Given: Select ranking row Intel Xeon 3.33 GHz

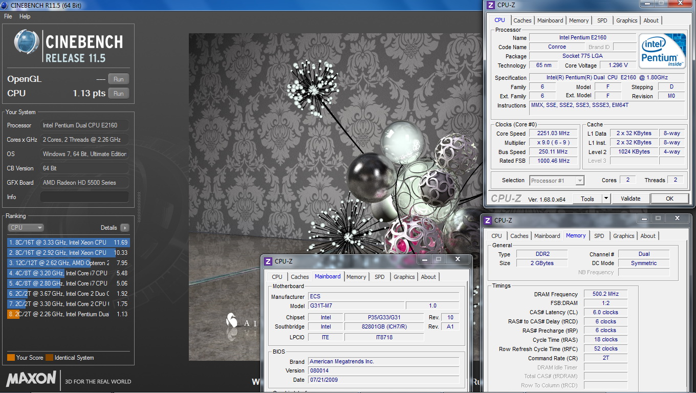Looking at the screenshot, I should point(69,243).
